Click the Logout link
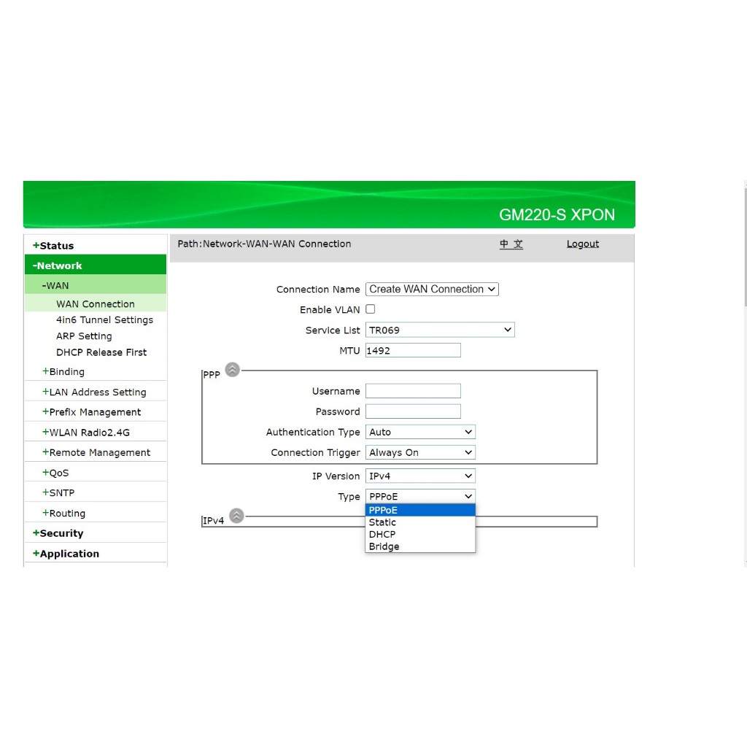This screenshot has width=747, height=747. click(x=582, y=244)
